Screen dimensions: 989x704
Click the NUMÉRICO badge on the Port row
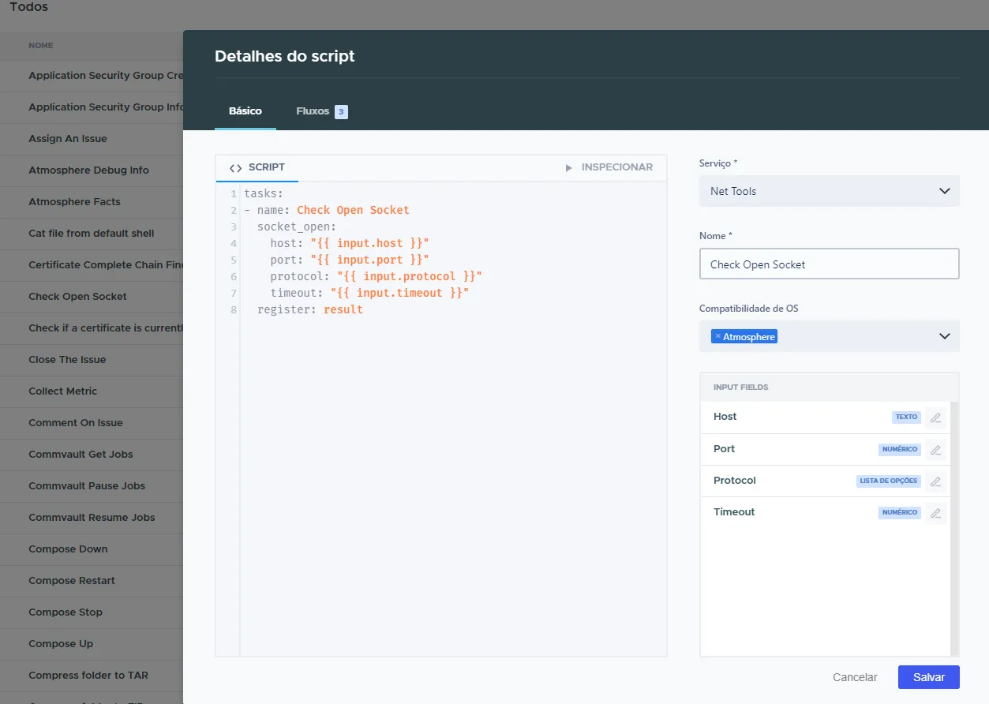(x=900, y=449)
